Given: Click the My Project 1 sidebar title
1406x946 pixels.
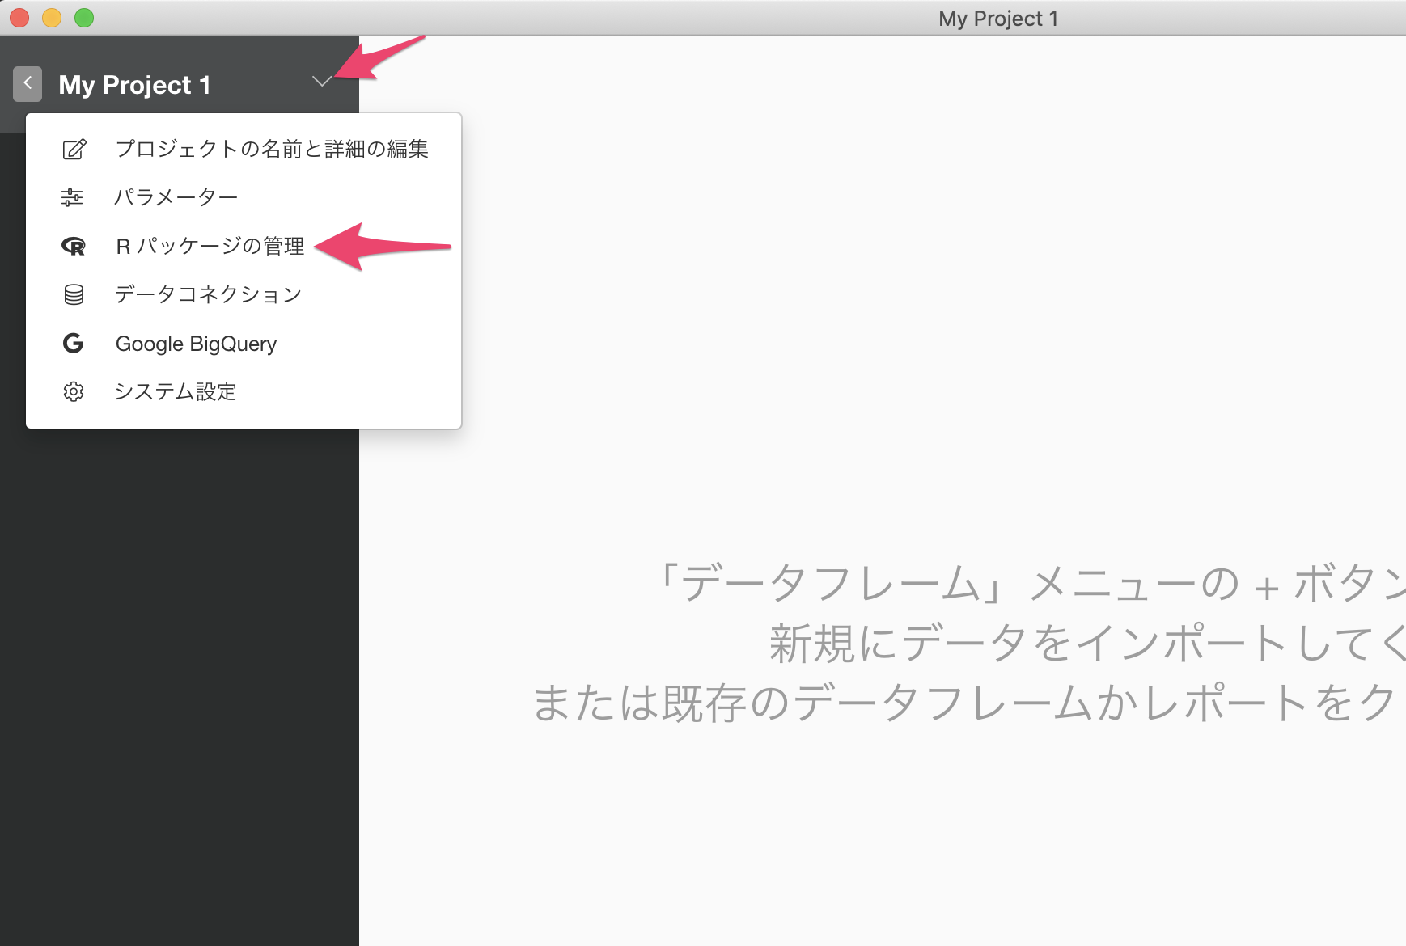Looking at the screenshot, I should [x=135, y=85].
